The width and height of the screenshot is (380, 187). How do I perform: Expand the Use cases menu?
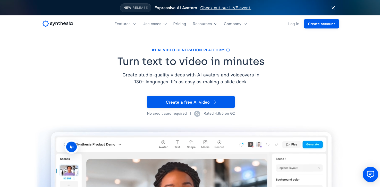[155, 24]
